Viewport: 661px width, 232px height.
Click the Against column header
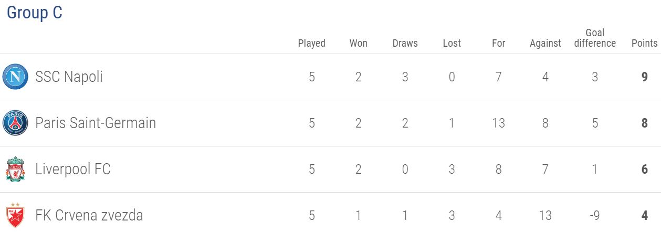coord(545,43)
